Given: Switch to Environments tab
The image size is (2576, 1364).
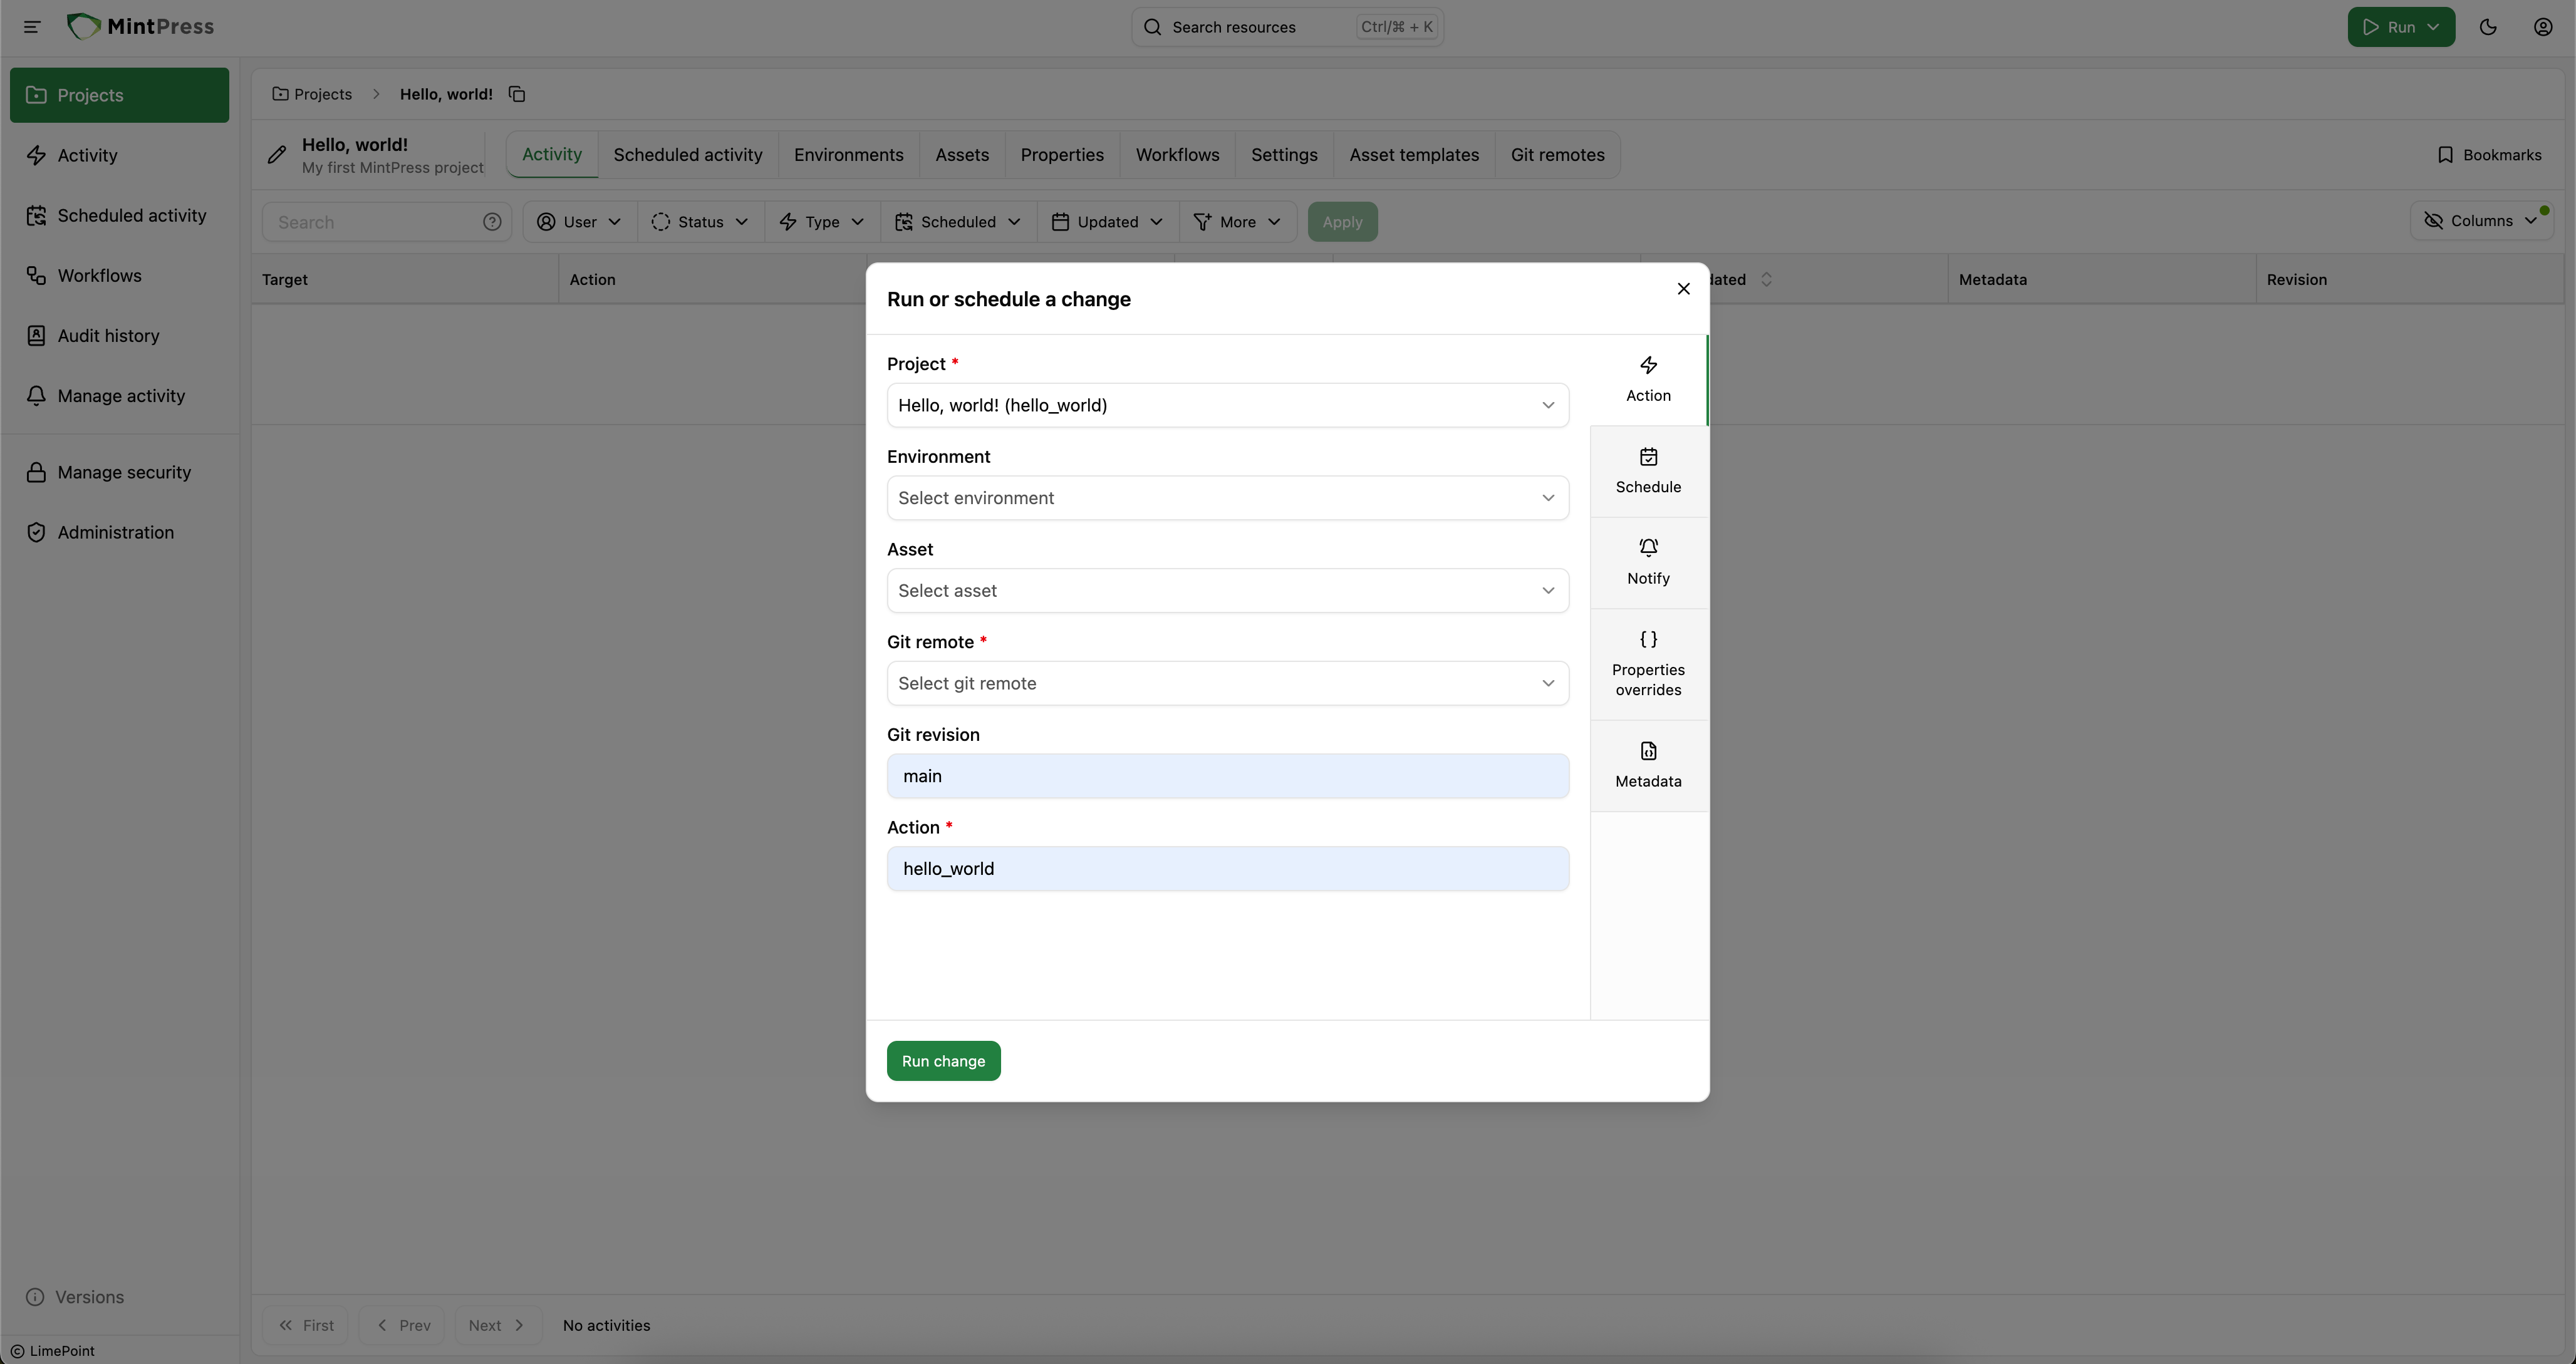Looking at the screenshot, I should point(848,155).
